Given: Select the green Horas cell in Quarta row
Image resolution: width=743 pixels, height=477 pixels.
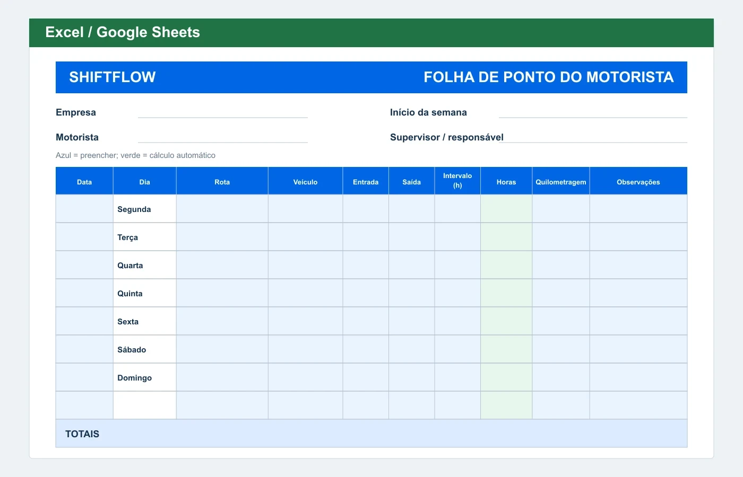Looking at the screenshot, I should pyautogui.click(x=506, y=265).
